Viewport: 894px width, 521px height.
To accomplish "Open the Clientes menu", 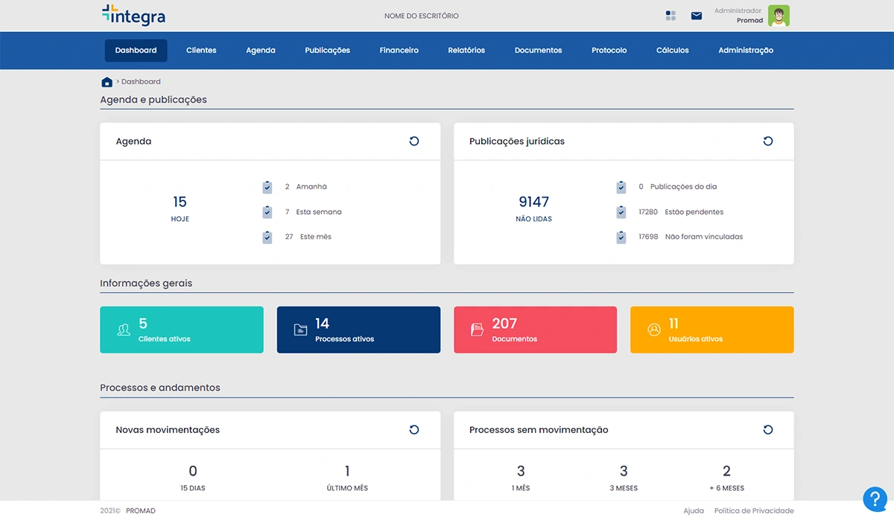I will tap(200, 50).
